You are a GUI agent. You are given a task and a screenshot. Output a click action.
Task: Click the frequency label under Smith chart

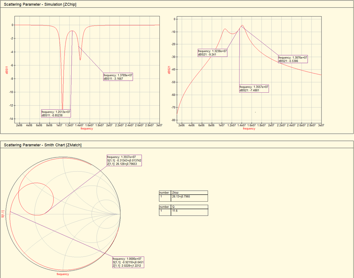pyautogui.click(x=63, y=274)
